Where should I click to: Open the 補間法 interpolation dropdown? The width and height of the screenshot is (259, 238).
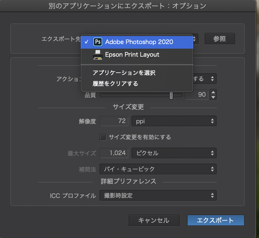point(158,169)
